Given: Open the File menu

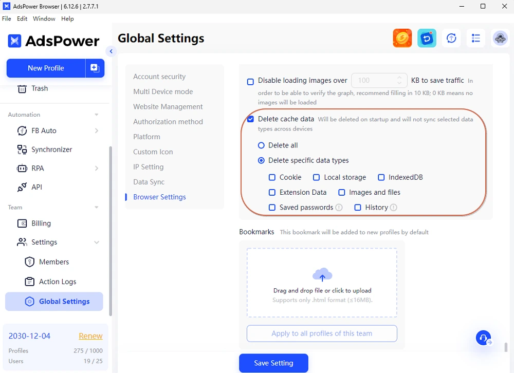Looking at the screenshot, I should (x=6, y=18).
